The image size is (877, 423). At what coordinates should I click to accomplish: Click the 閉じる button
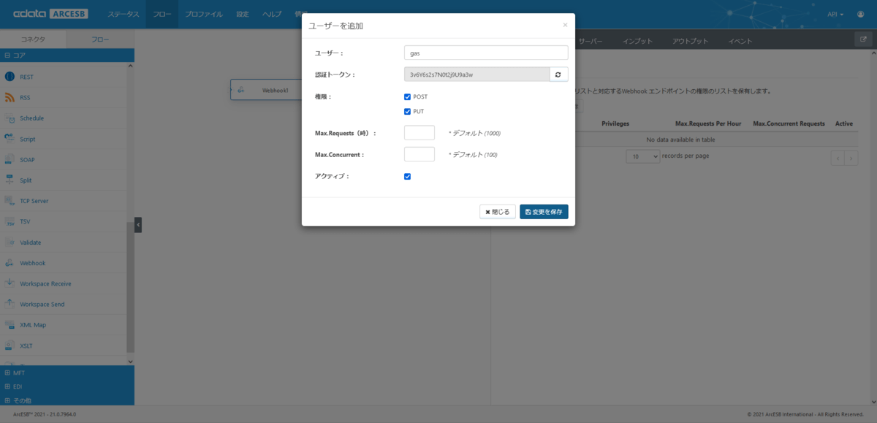[x=498, y=212]
